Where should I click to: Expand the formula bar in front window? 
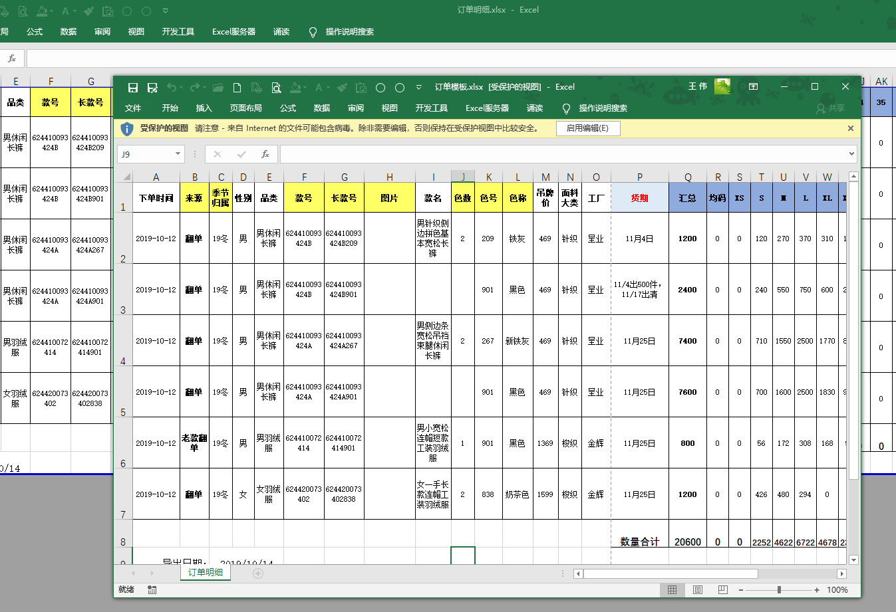click(x=852, y=154)
